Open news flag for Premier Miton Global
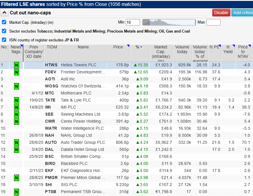Viewport: 253px width, 196px height. click(16, 178)
